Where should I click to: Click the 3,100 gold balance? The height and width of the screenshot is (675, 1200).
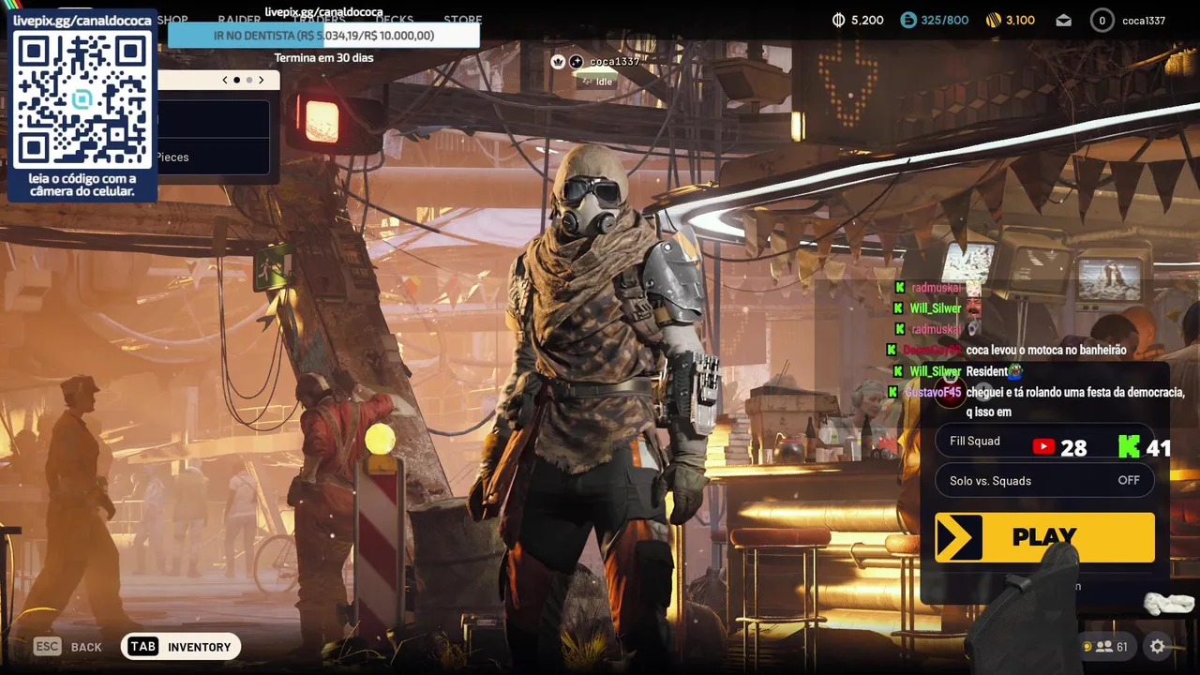(1020, 20)
